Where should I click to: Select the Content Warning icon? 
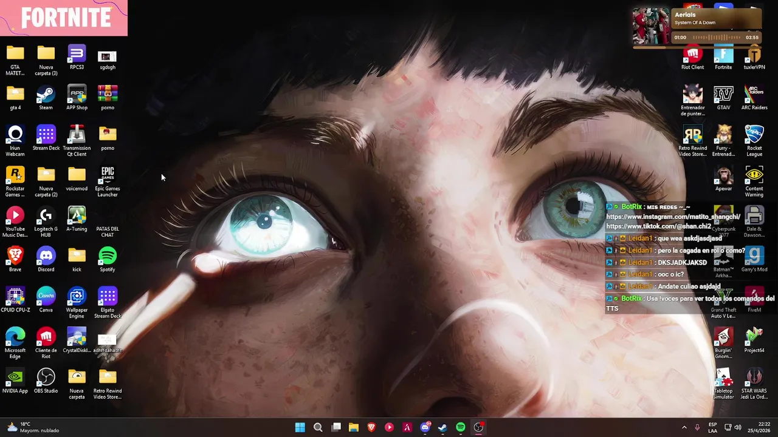coord(754,182)
